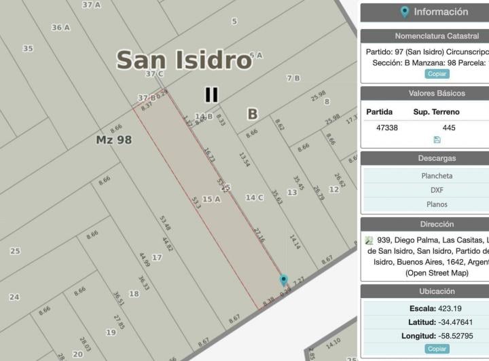Select parcel 17 on the map
The height and width of the screenshot is (361, 489).
[x=157, y=257]
